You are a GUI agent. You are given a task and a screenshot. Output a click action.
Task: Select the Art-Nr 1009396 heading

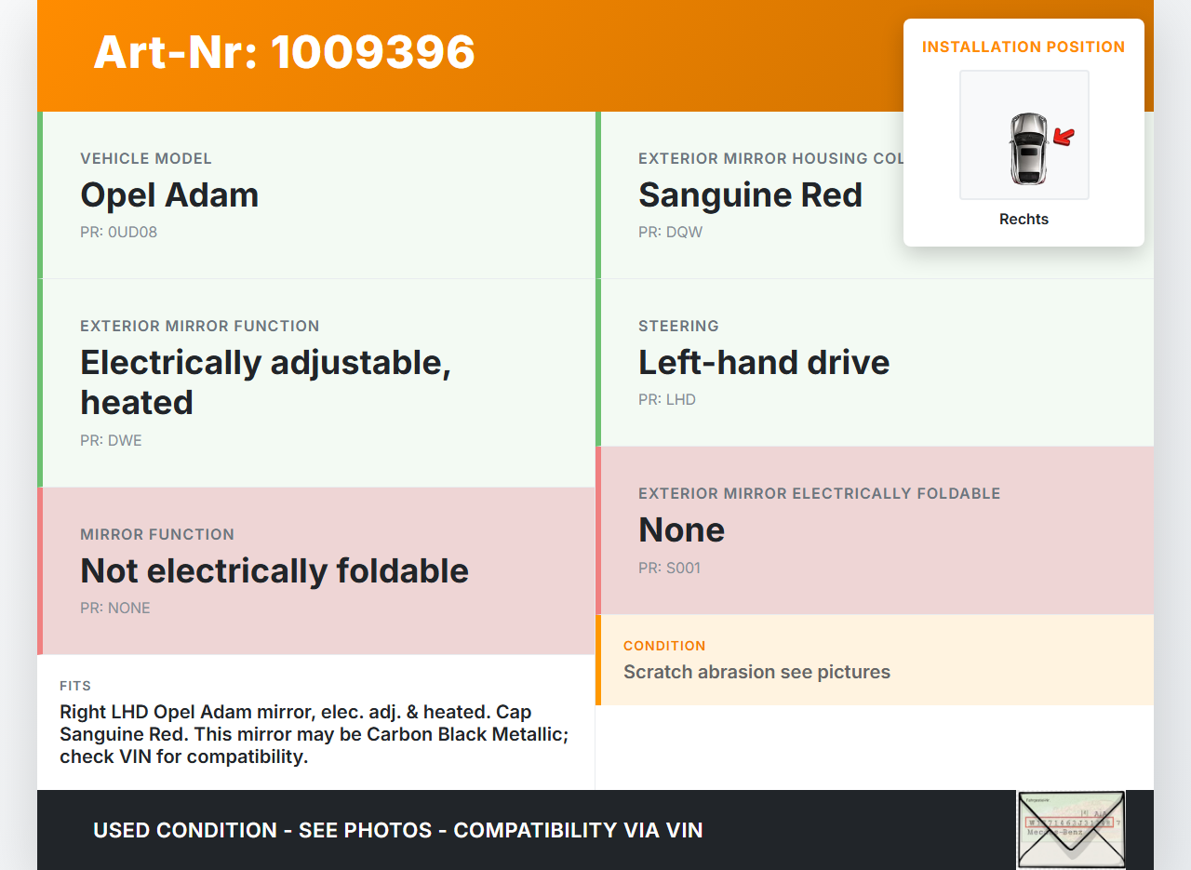tap(284, 52)
